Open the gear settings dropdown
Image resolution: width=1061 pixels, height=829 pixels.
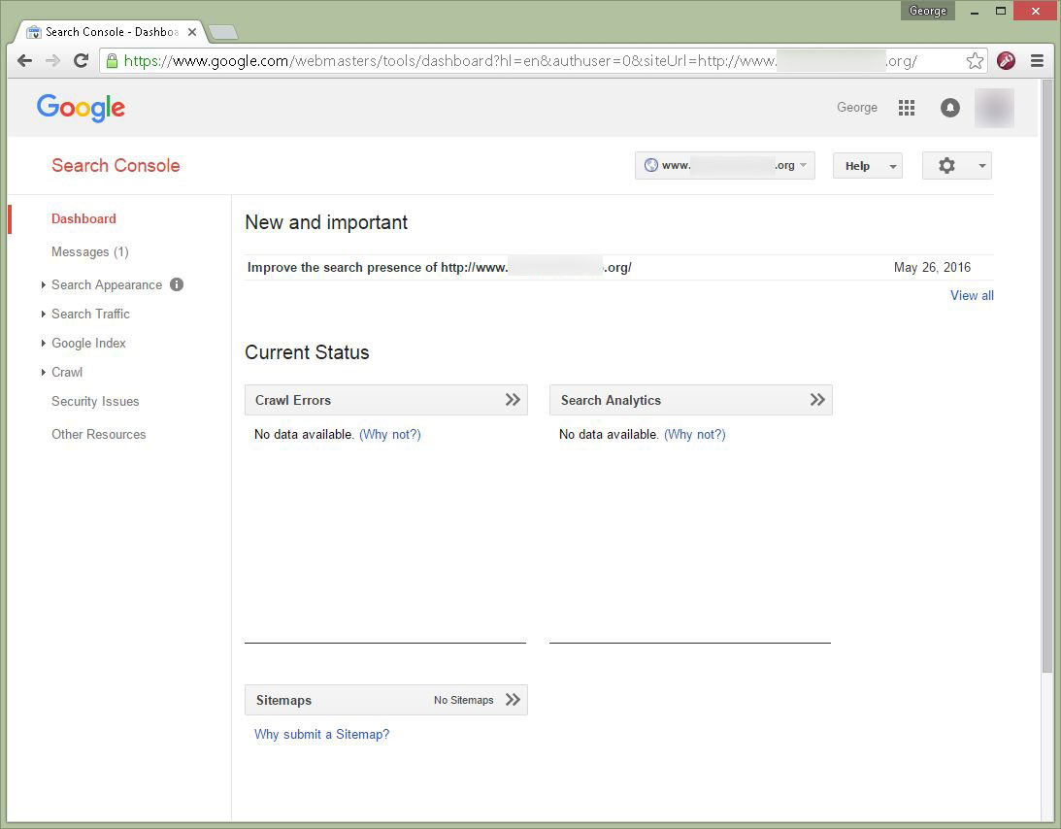957,166
